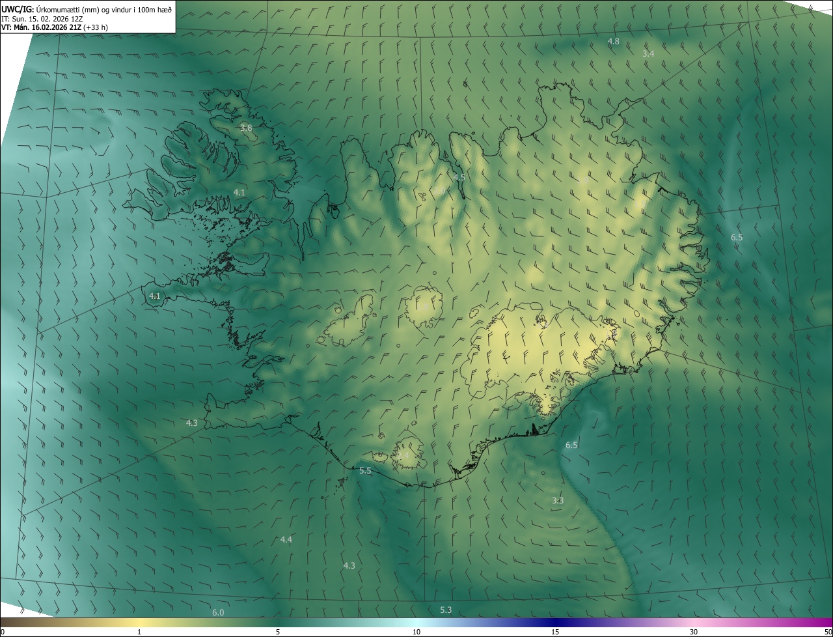Click the color scale tick label "50"
Screen dimensions: 833x637
[x=828, y=632]
